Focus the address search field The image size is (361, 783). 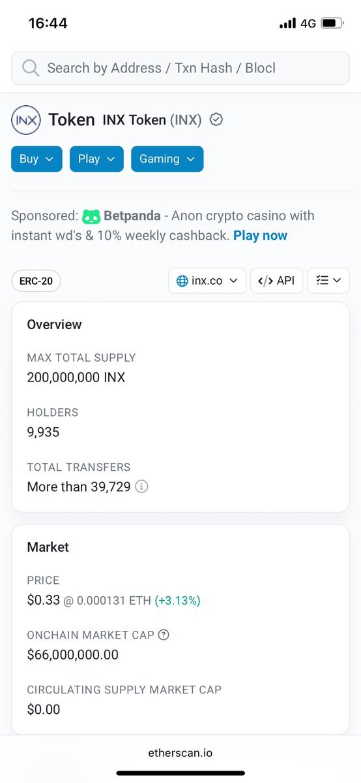(x=180, y=68)
